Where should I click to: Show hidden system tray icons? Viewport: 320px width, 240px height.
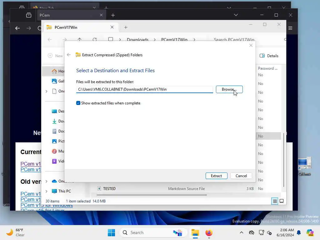tap(242, 232)
